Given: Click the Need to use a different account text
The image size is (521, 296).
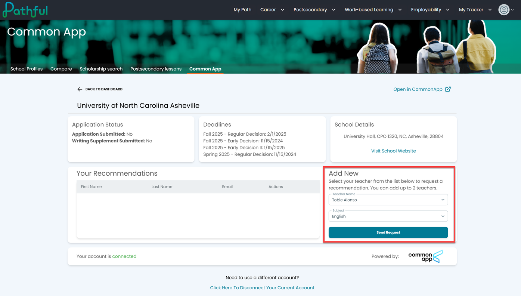Looking at the screenshot, I should pos(262,278).
